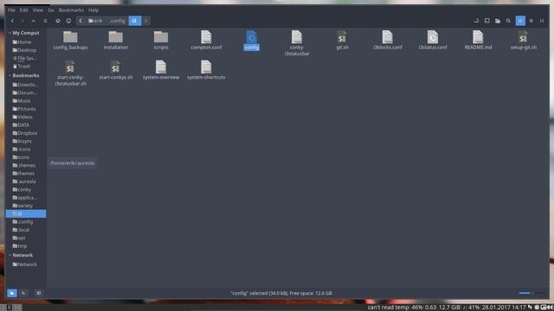Show Places in the sidebar
554x311 pixels.
pos(11,293)
